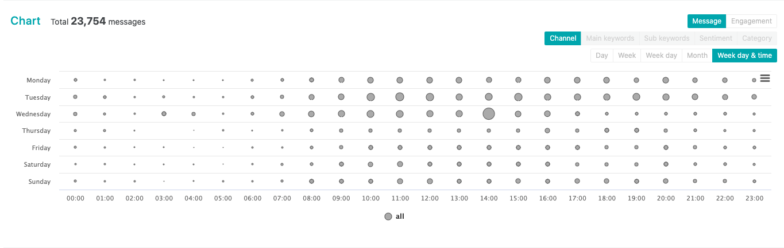
Task: Group chart by Week day
Action: [661, 56]
